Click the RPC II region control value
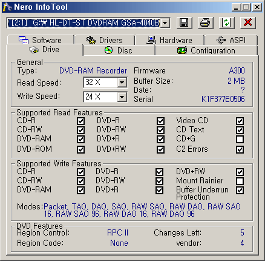This screenshot has height=261, width=265. click(117, 232)
